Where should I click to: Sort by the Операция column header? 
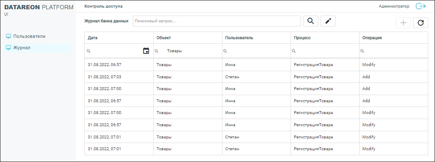pyautogui.click(x=394, y=38)
